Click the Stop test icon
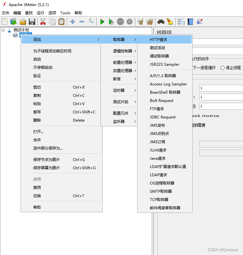Viewport: 243px width, 255px height. point(120,22)
